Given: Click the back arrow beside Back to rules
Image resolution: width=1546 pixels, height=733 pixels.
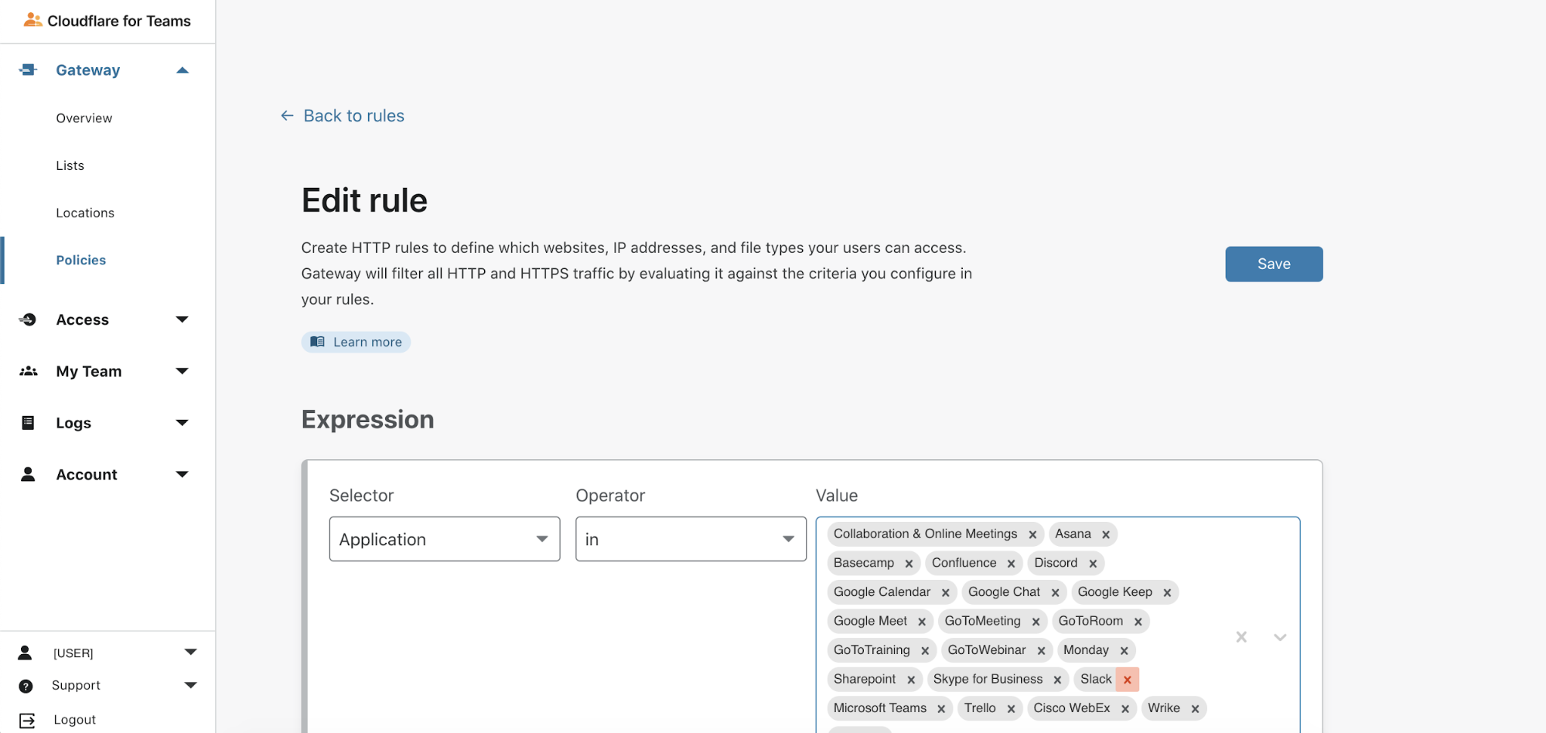Looking at the screenshot, I should 287,115.
